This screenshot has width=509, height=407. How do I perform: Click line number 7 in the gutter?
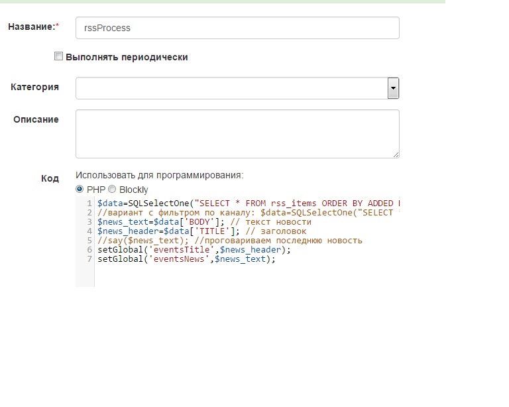pos(89,259)
